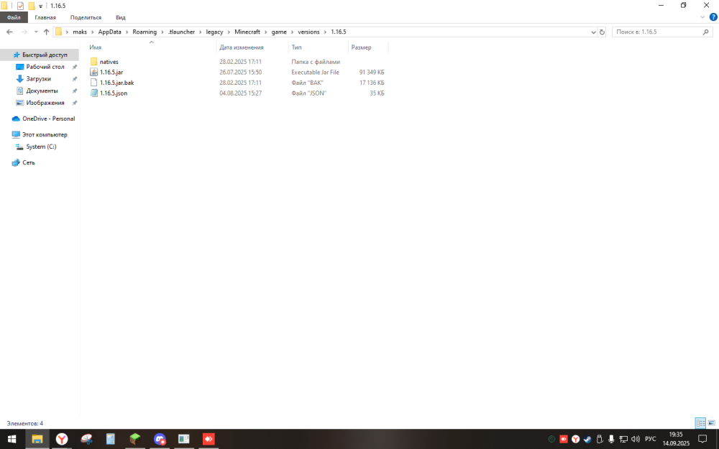Expand chevron between Minecraft and game
The height and width of the screenshot is (449, 719).
(266, 32)
